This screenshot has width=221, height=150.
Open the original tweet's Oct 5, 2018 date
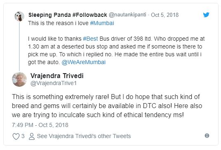165,15
